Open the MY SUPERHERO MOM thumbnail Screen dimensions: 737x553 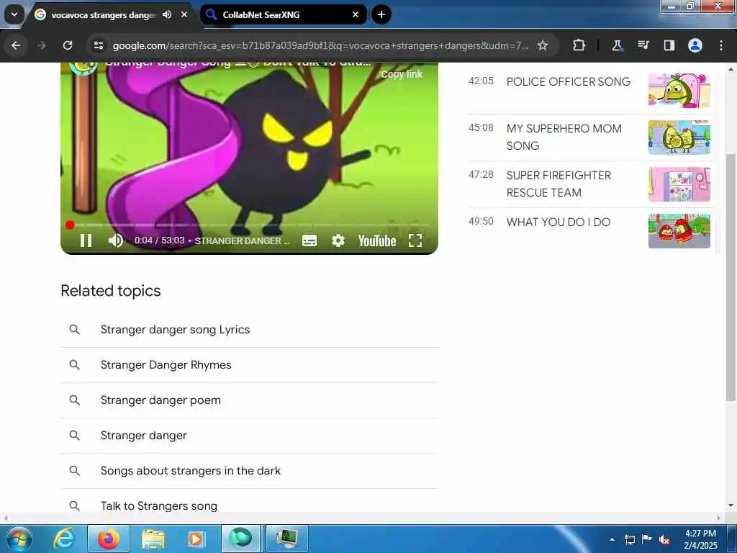[679, 138]
